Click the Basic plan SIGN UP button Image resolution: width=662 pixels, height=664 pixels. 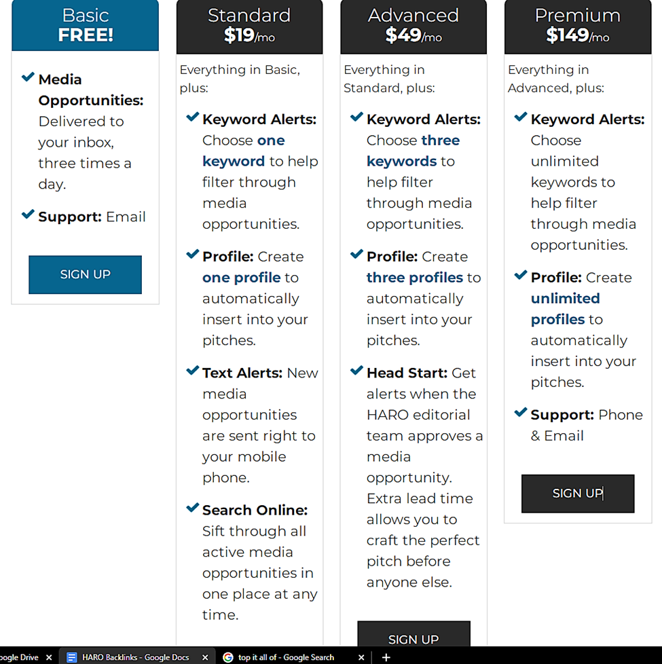pyautogui.click(x=85, y=274)
